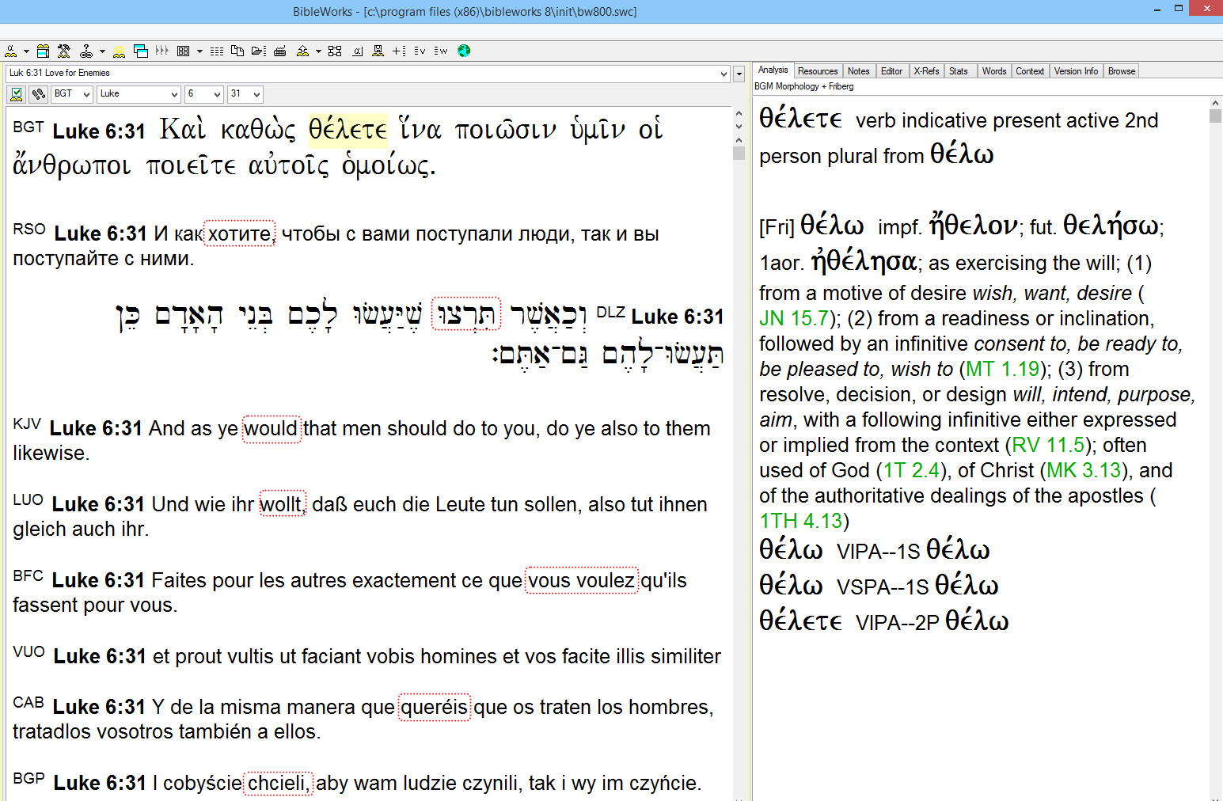Click the save disk toolbar icon
Viewport: 1223px width, 801px height.
(x=378, y=51)
